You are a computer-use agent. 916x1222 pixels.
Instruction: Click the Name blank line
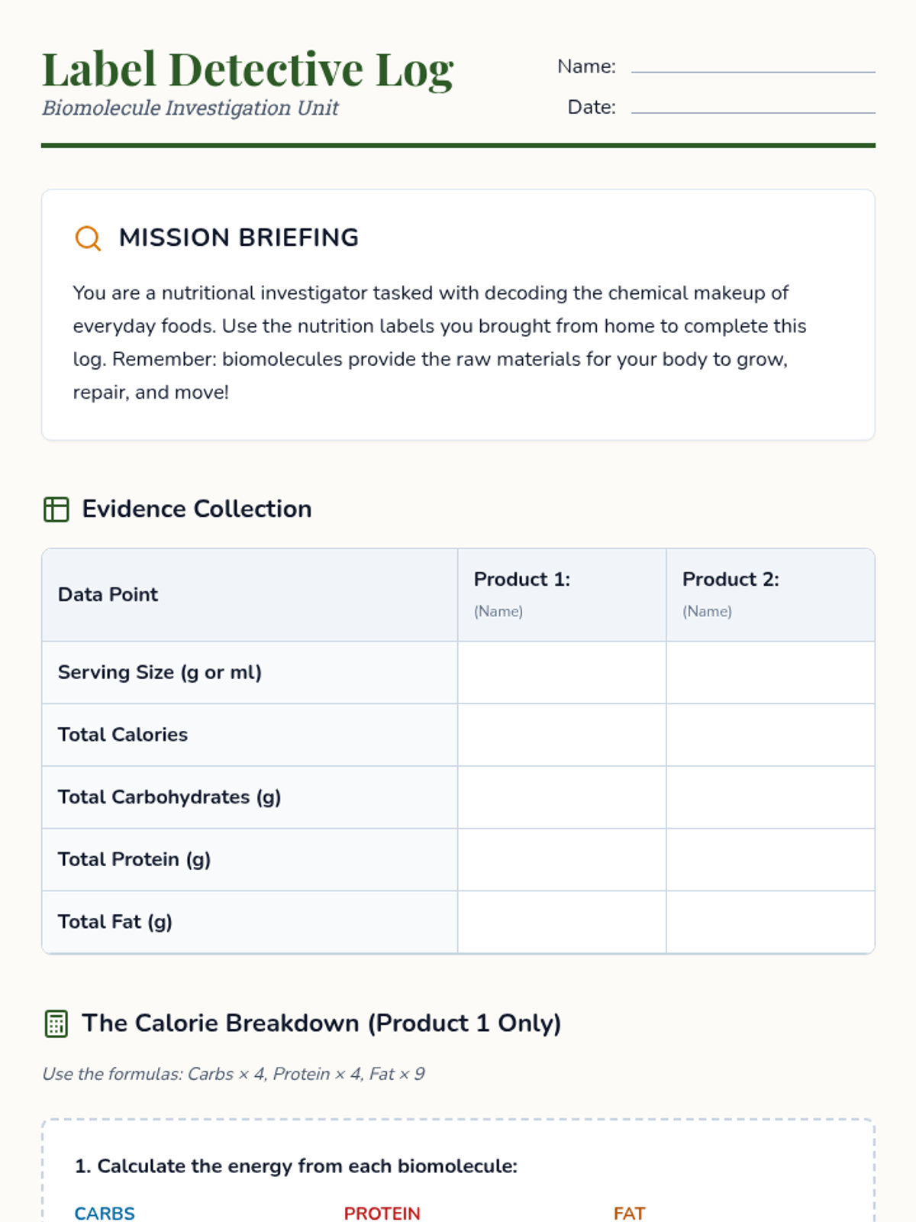753,67
